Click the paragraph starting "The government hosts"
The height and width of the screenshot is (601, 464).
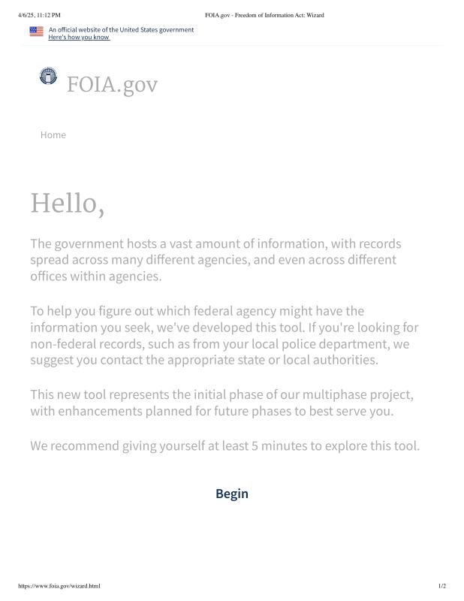coord(215,260)
